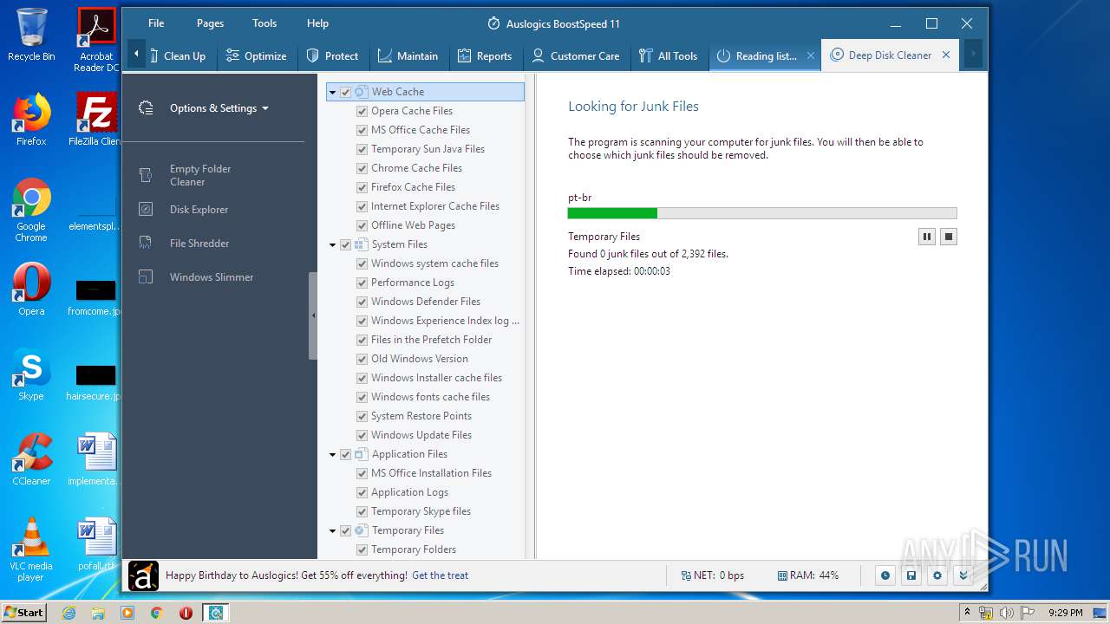1110x624 pixels.
Task: Open Recycle Bin on desktop
Action: pyautogui.click(x=31, y=36)
